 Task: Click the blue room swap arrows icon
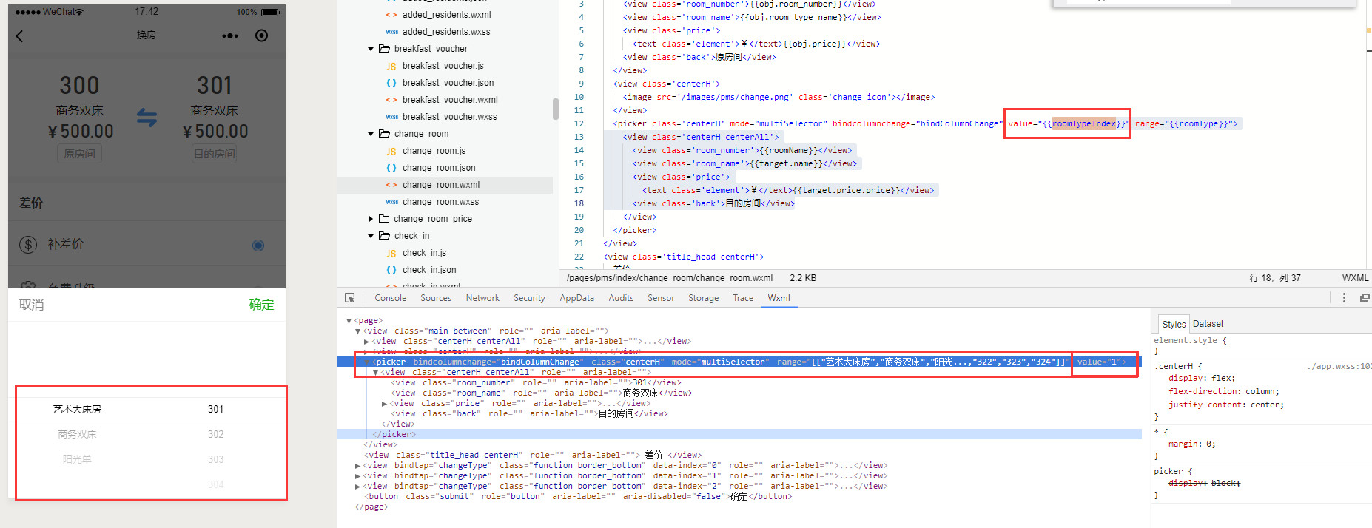tap(147, 118)
